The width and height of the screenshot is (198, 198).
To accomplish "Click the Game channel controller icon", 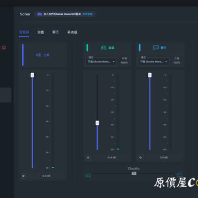I will pyautogui.click(x=103, y=48).
